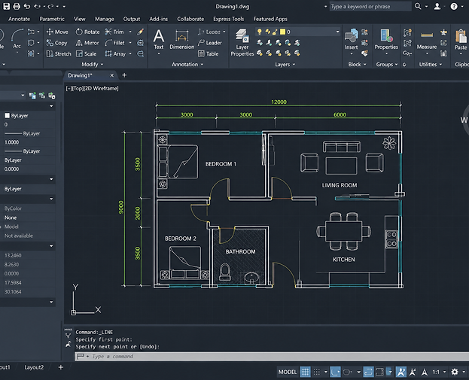
Task: Open the Express Tools ribbon tab
Action: 229,19
